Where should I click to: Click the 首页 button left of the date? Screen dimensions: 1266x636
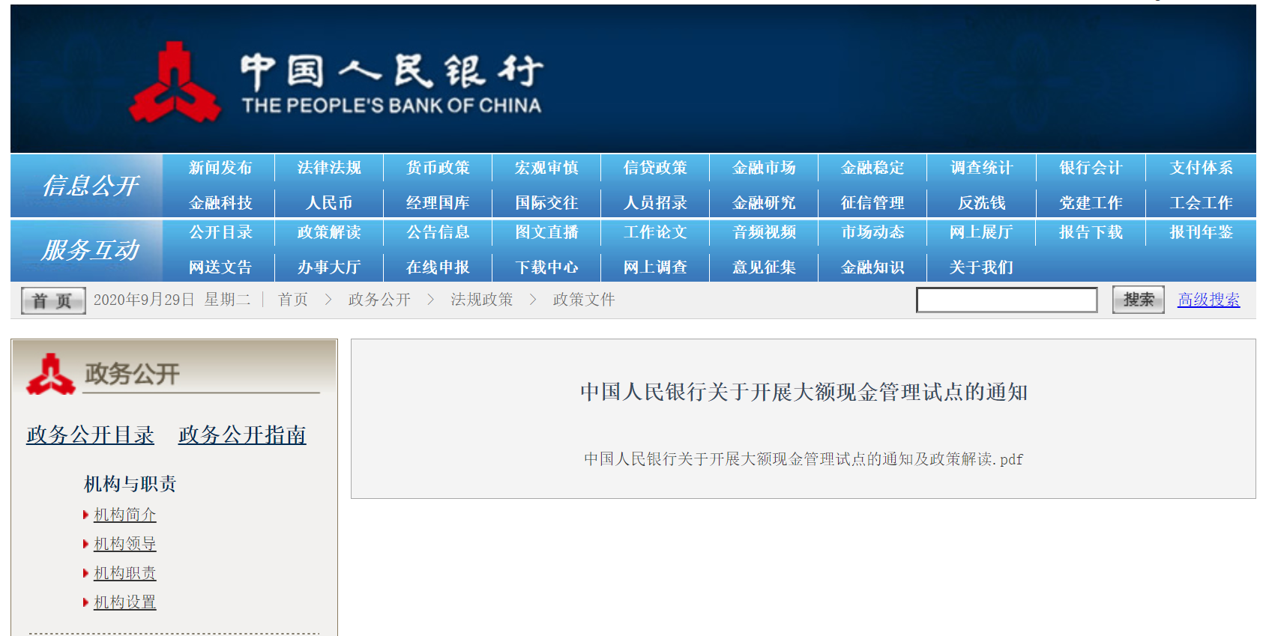pos(53,300)
